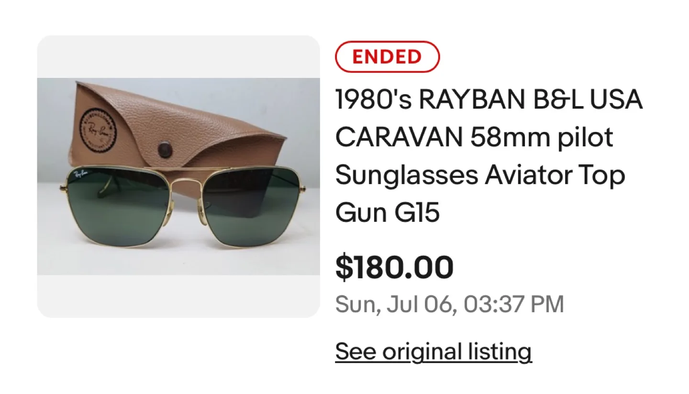This screenshot has width=689, height=394.
Task: Click the Ray-Ban script logo on the lens
Action: click(x=81, y=175)
